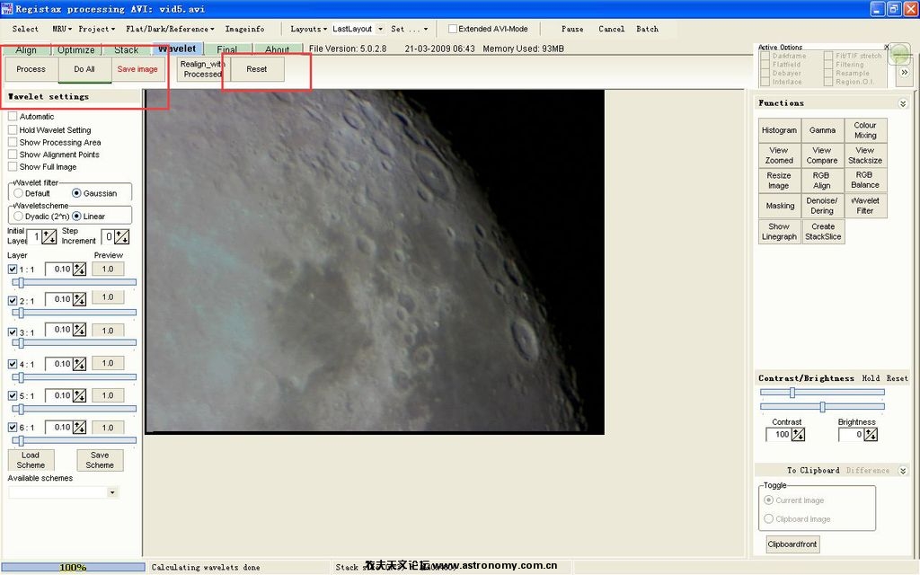
Task: Expand the LastLayout combo box
Action: click(380, 29)
